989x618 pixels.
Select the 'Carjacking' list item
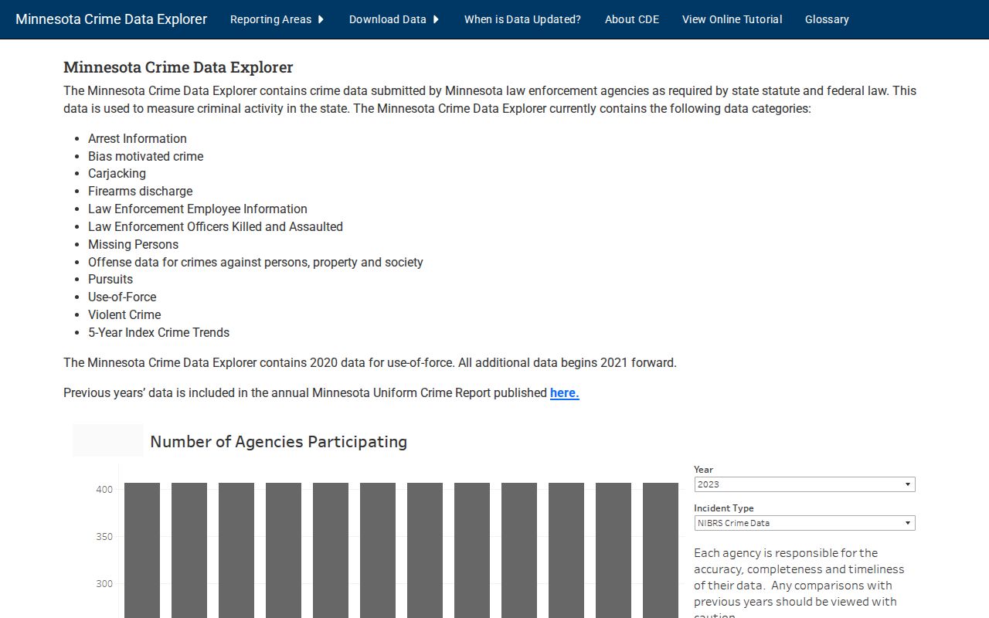[x=117, y=173]
